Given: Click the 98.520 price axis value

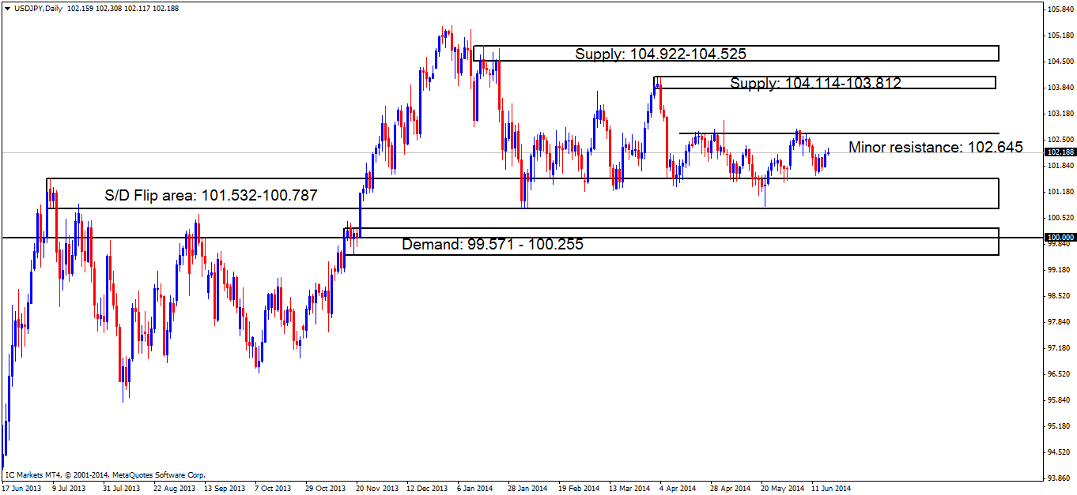Looking at the screenshot, I should point(1059,296).
